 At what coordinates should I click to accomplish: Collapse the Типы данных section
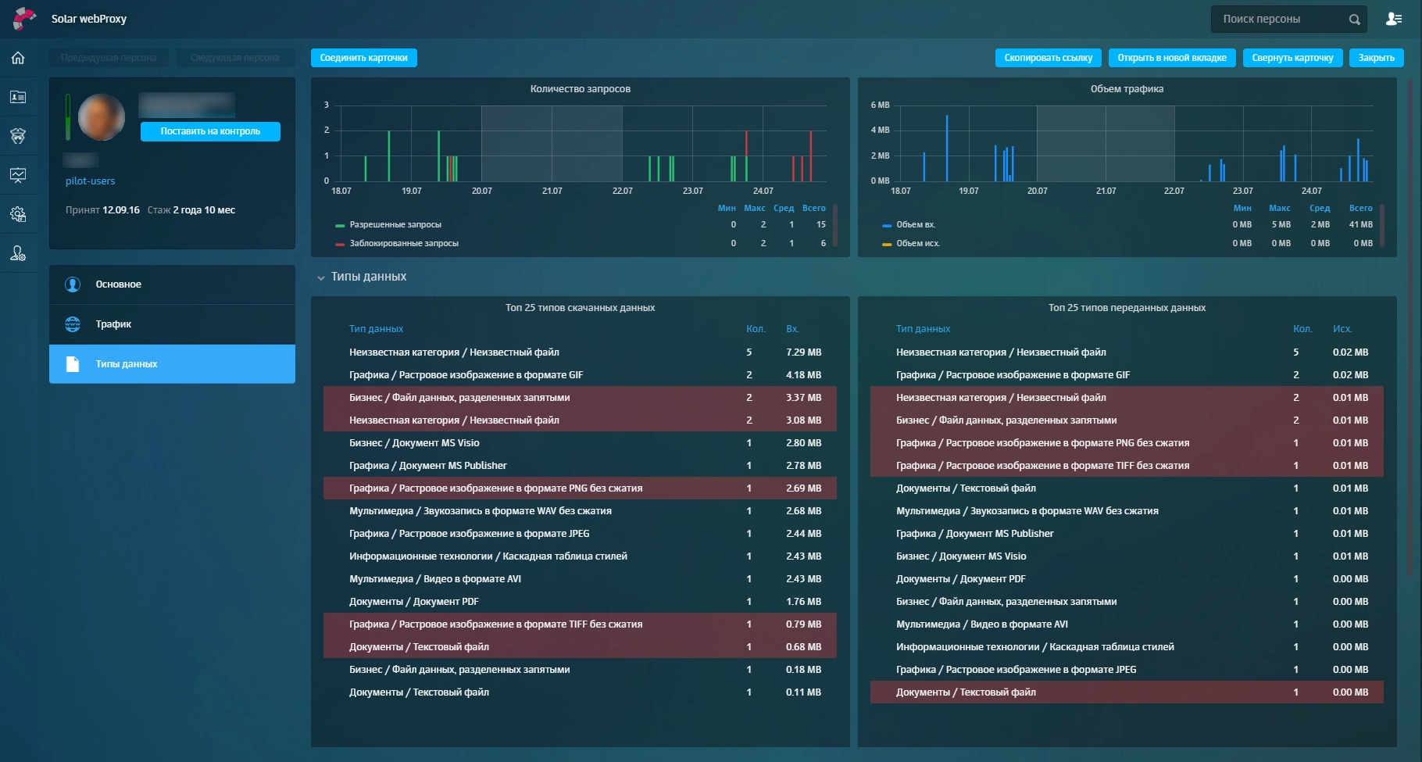[321, 277]
